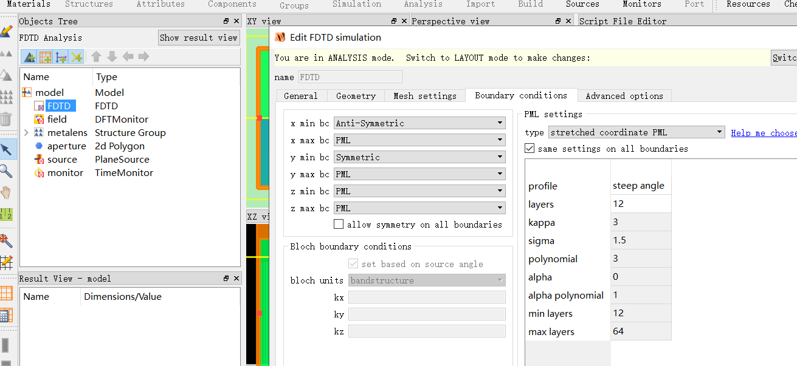Click the left arrow in Objects Tree toolbar
797x366 pixels.
pos(128,57)
